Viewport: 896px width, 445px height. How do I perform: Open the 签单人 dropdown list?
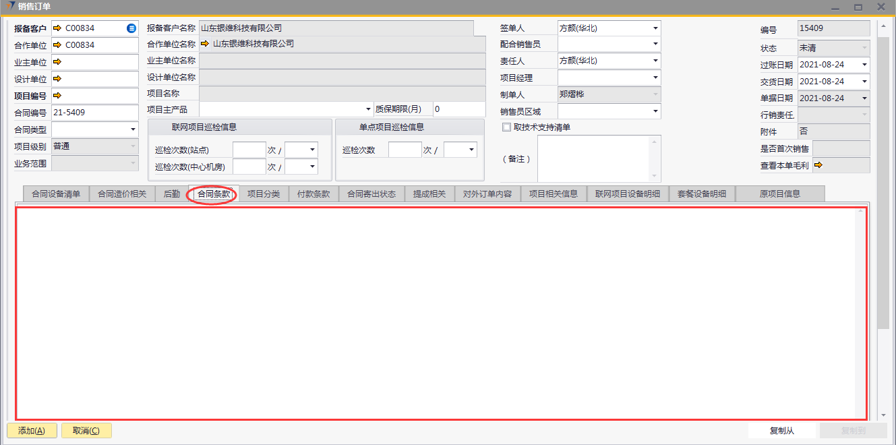tap(655, 28)
